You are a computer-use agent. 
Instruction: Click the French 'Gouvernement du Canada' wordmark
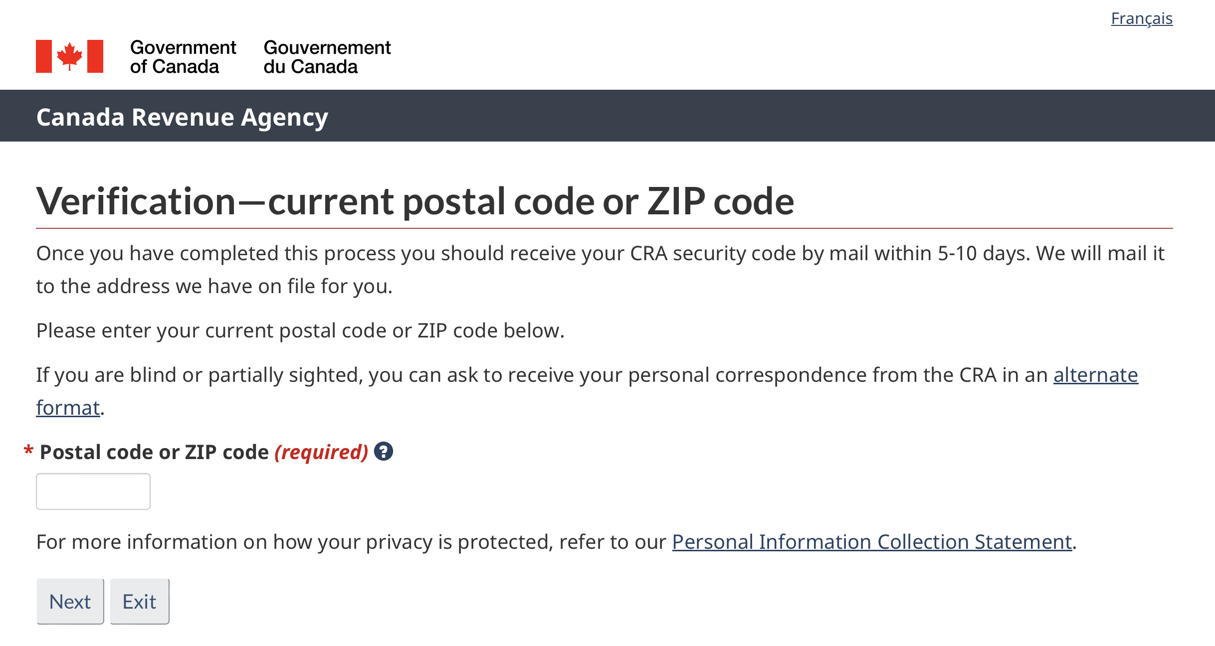tap(327, 57)
